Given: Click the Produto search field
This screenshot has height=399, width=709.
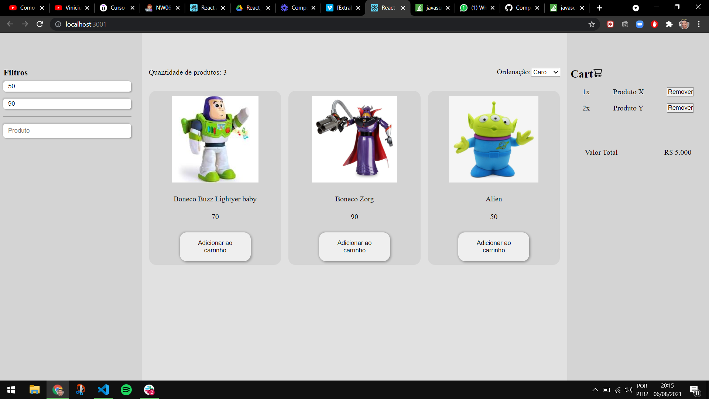Looking at the screenshot, I should point(67,131).
